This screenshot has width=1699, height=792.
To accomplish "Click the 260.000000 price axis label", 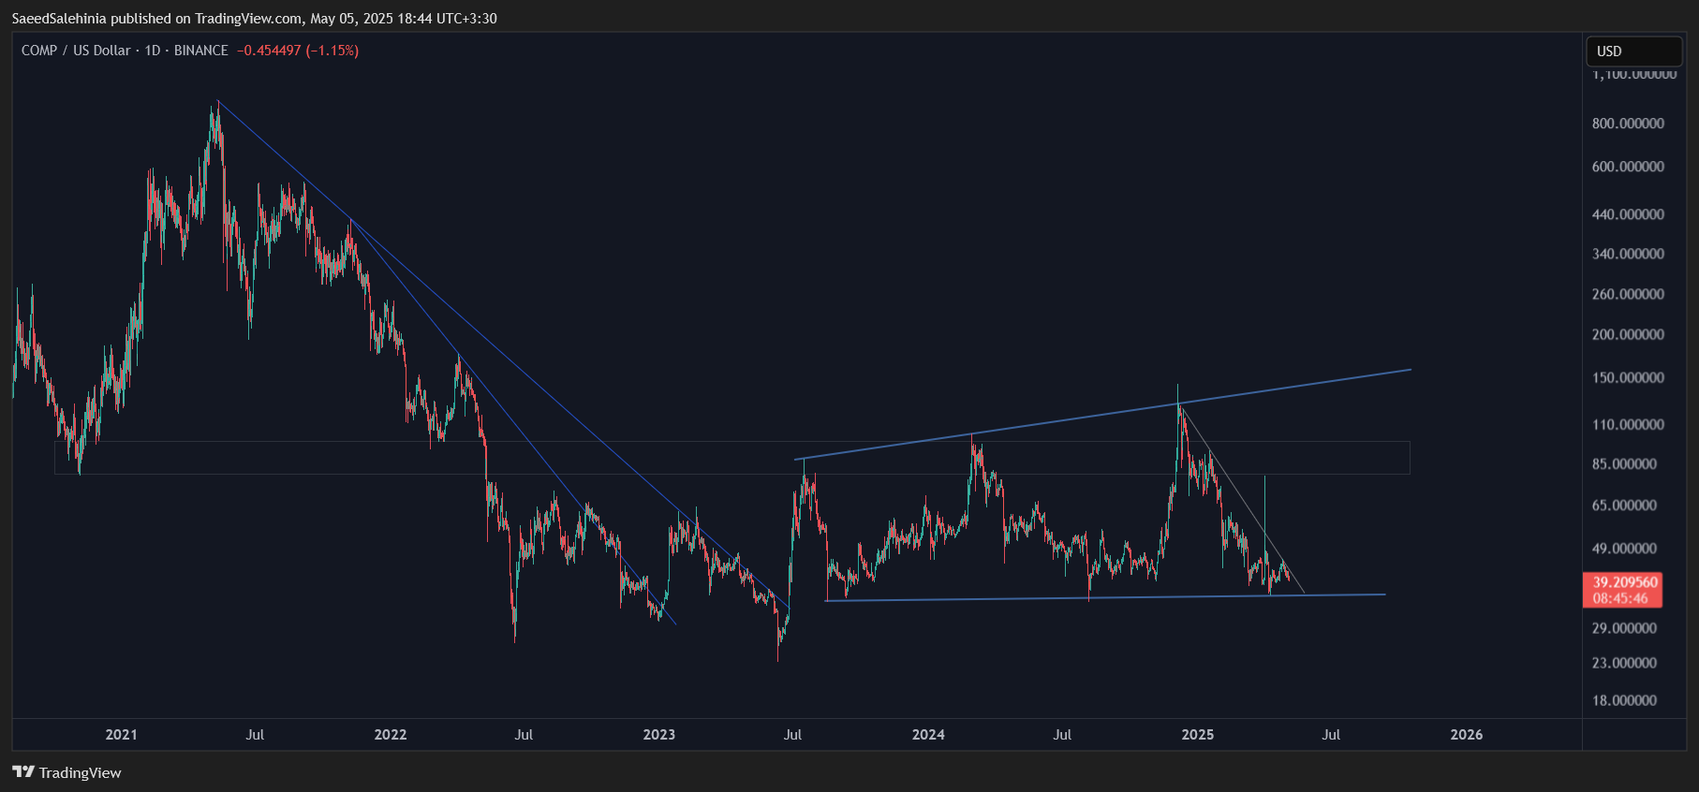I will (1629, 294).
